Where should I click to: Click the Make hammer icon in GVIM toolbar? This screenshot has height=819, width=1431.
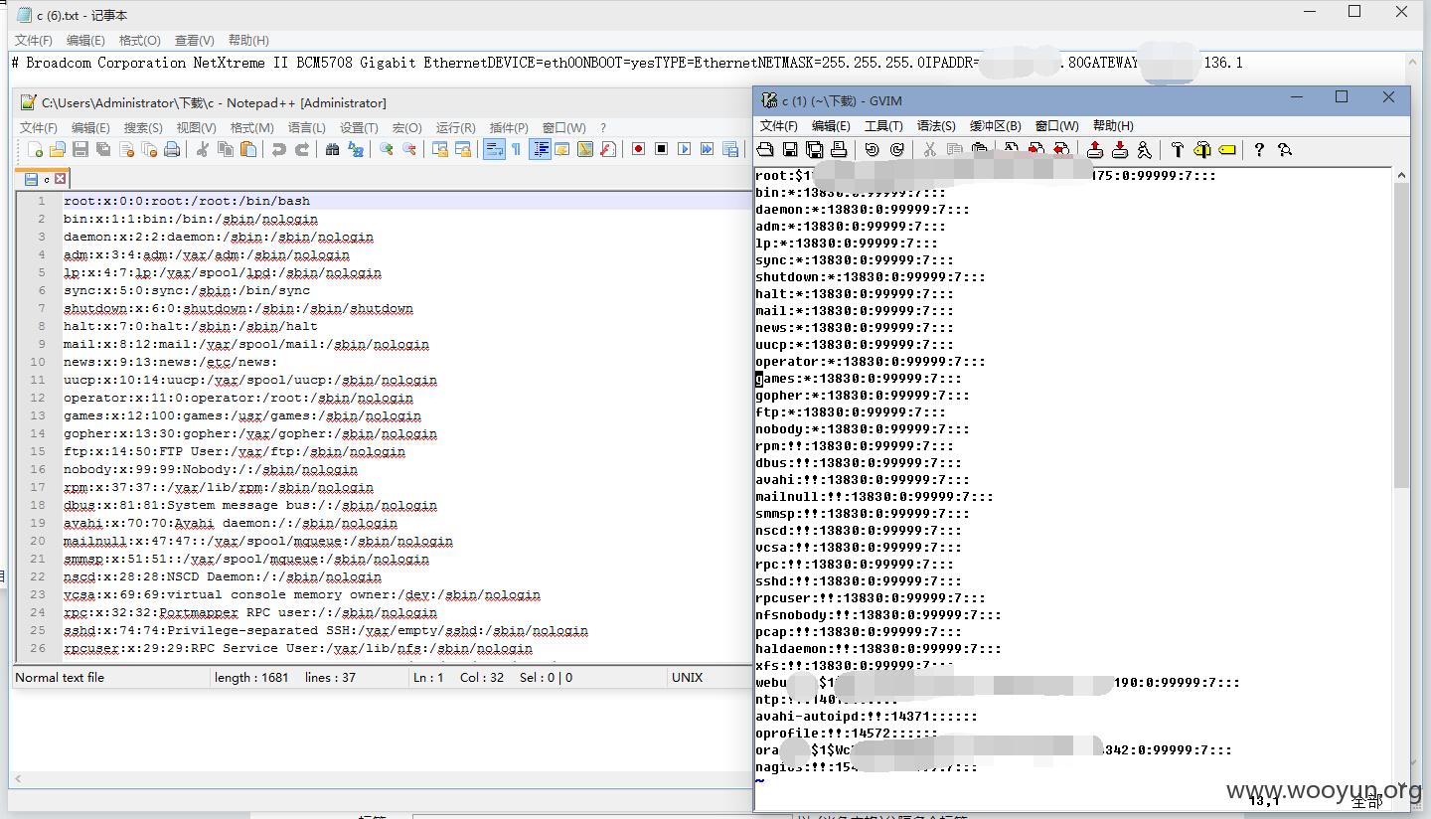point(1178,150)
